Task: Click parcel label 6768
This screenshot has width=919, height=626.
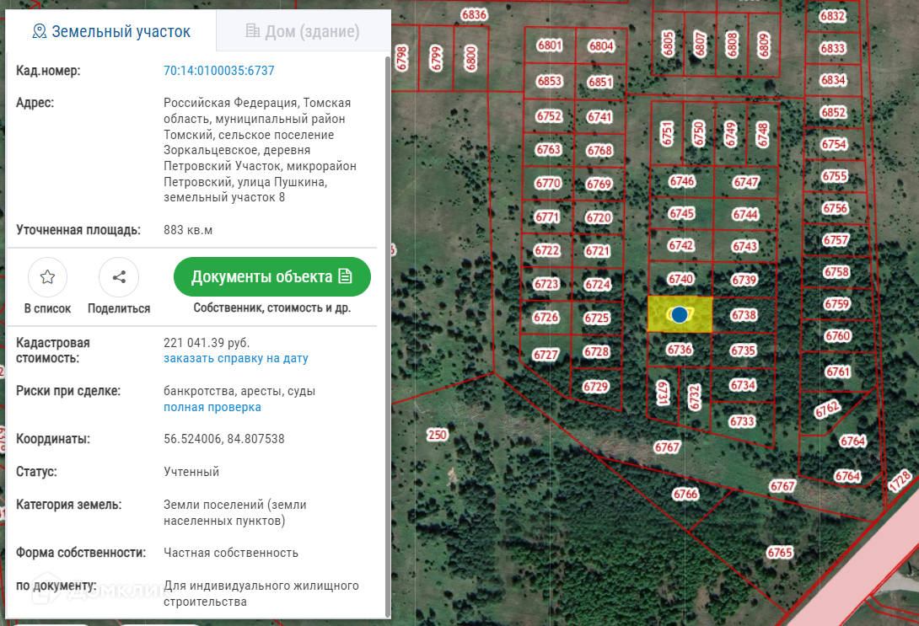Action: point(599,151)
